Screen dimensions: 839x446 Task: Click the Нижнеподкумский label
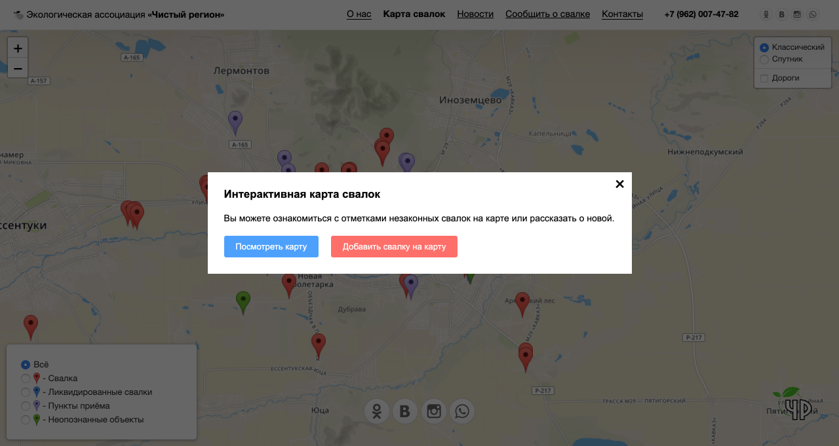[x=705, y=152]
